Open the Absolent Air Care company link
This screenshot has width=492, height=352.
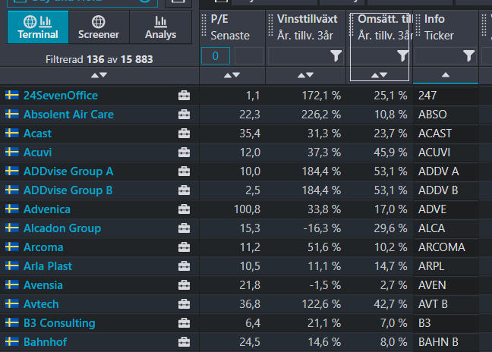click(68, 115)
